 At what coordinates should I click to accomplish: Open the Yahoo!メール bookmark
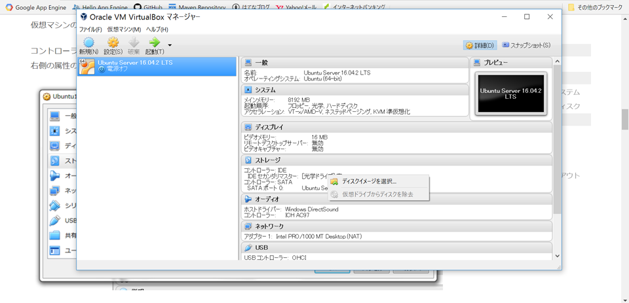tap(296, 7)
